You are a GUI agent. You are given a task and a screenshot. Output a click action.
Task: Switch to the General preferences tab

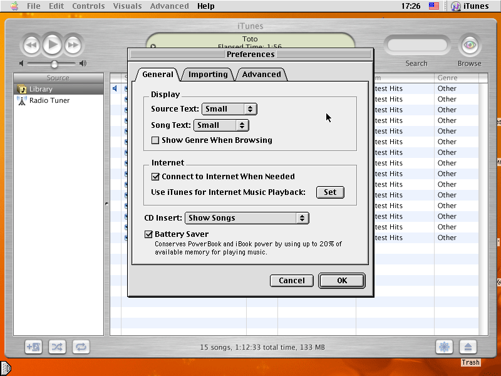pyautogui.click(x=158, y=75)
